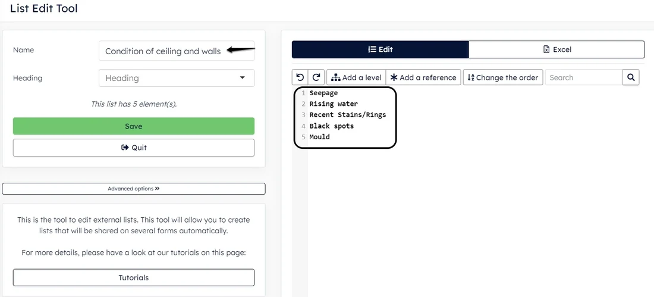Click the 'This list has 5 element(s)' text
Viewport: 654px width, 297px height.
coord(133,104)
